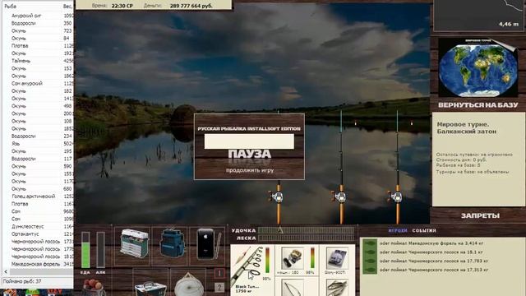Click the rod wear gauge
The width and height of the screenshot is (526, 296).
267,261
